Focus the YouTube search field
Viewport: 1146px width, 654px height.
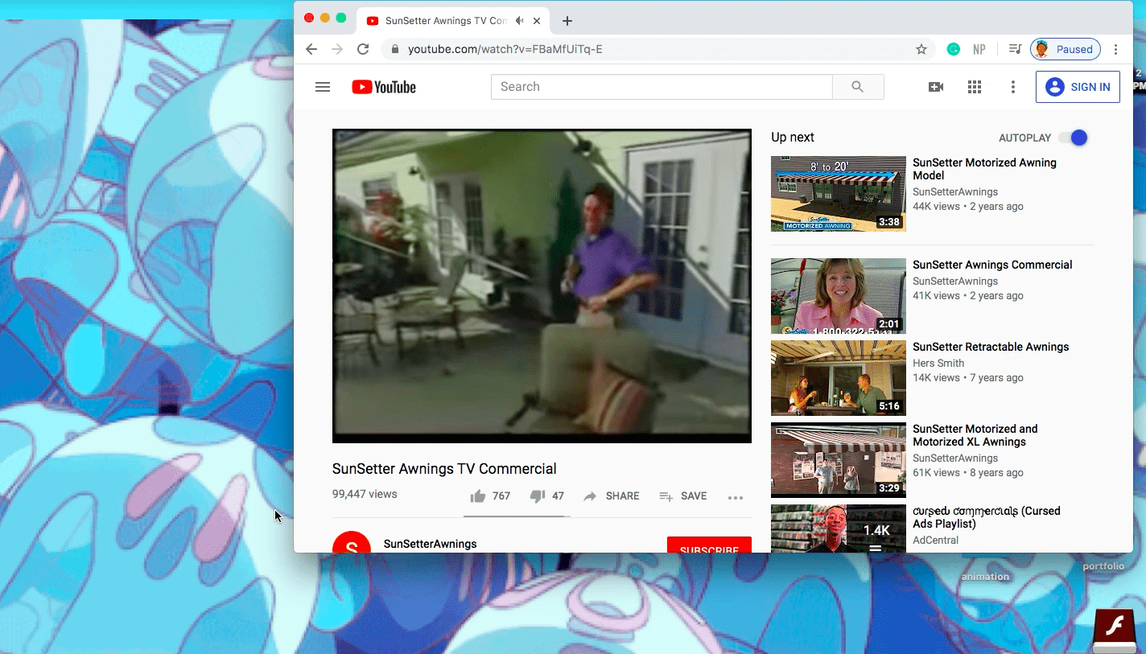(x=662, y=87)
